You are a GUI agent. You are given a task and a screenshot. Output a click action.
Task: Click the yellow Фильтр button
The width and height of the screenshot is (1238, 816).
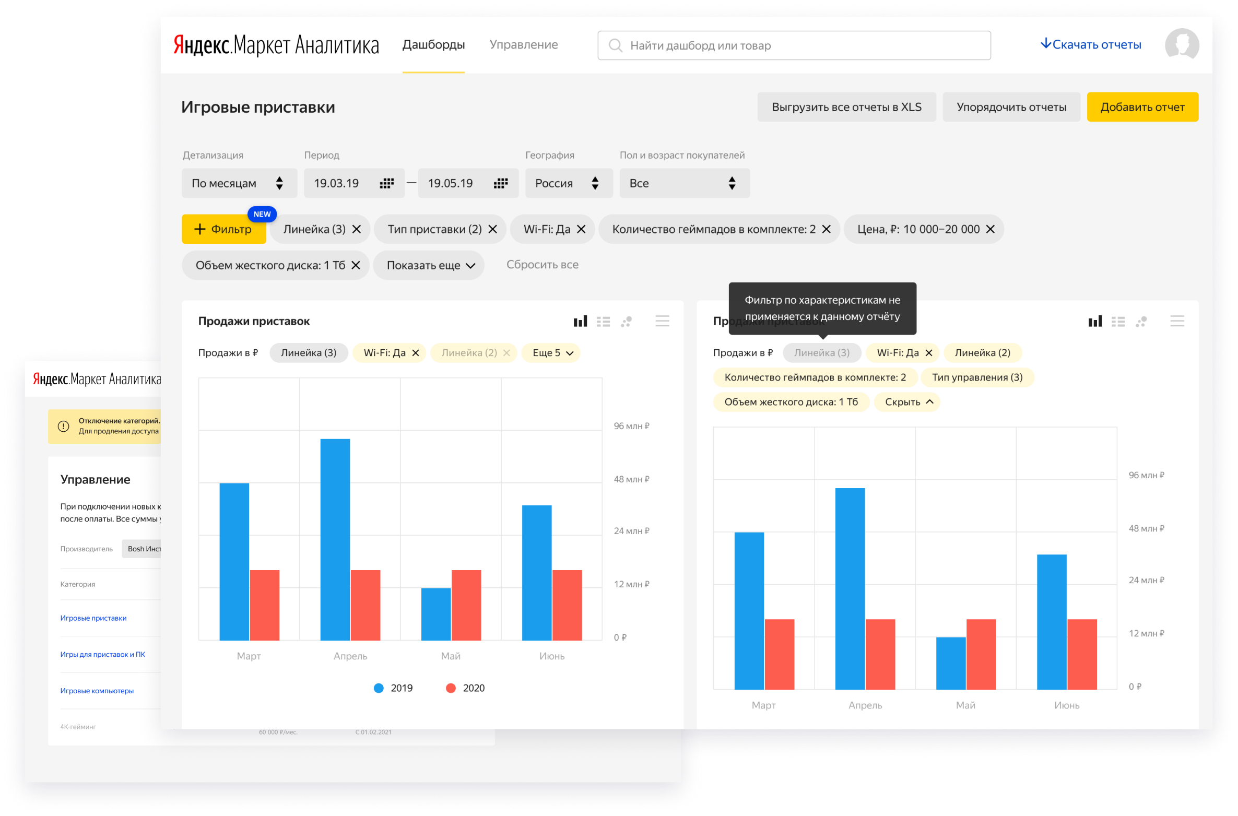[223, 229]
